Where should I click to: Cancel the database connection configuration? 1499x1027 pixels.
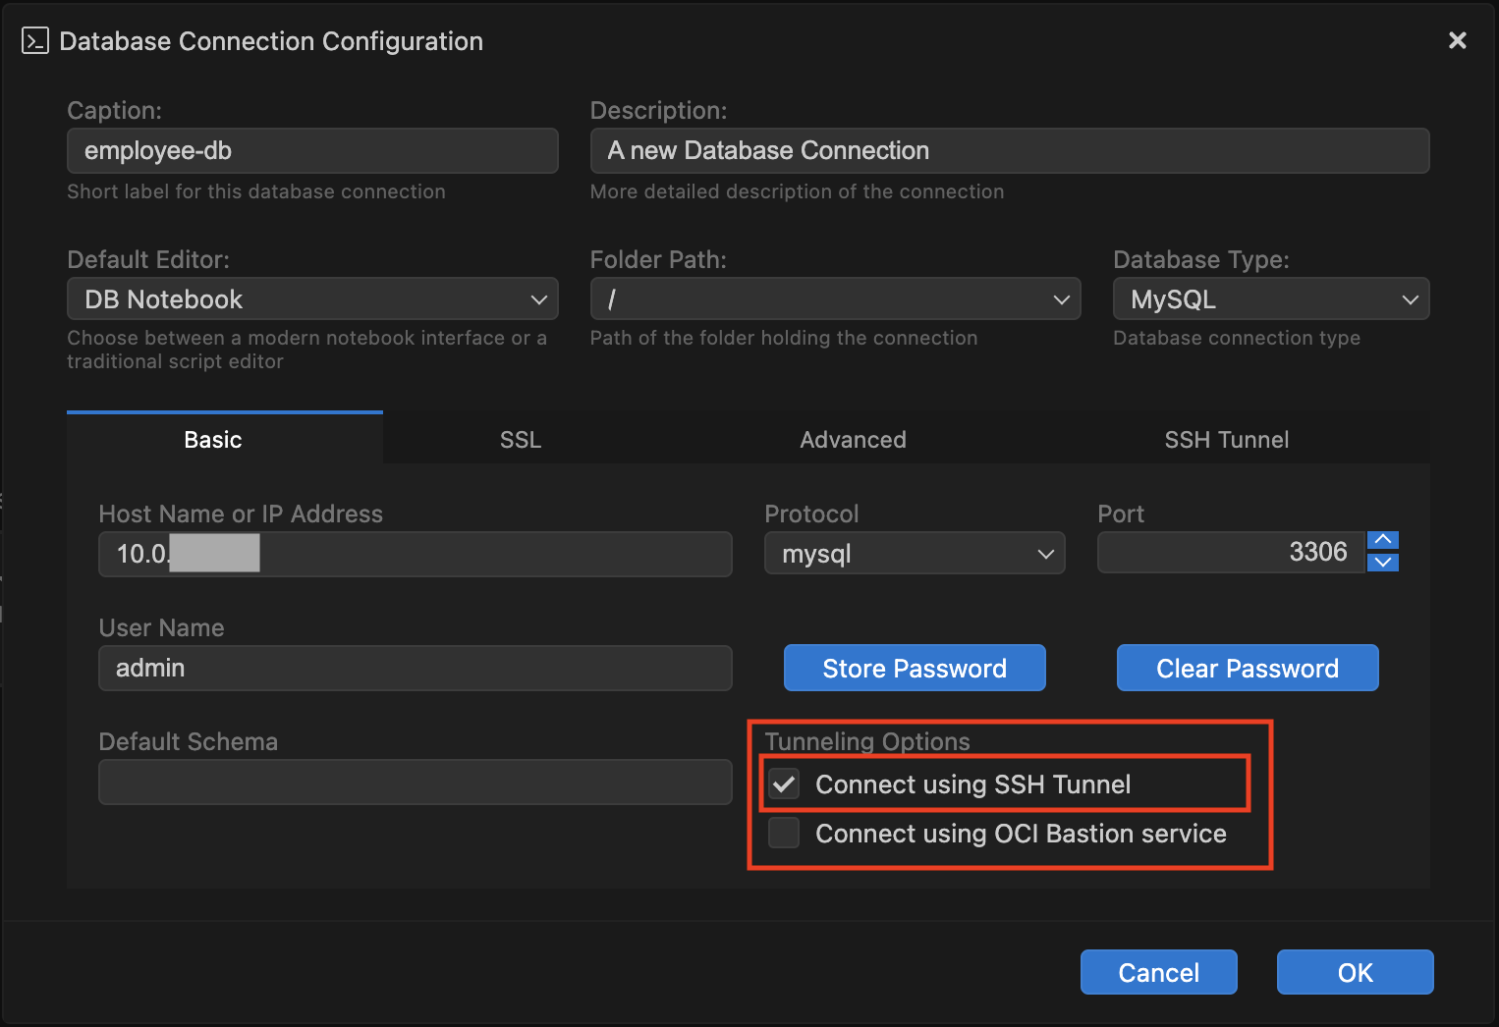point(1158,972)
